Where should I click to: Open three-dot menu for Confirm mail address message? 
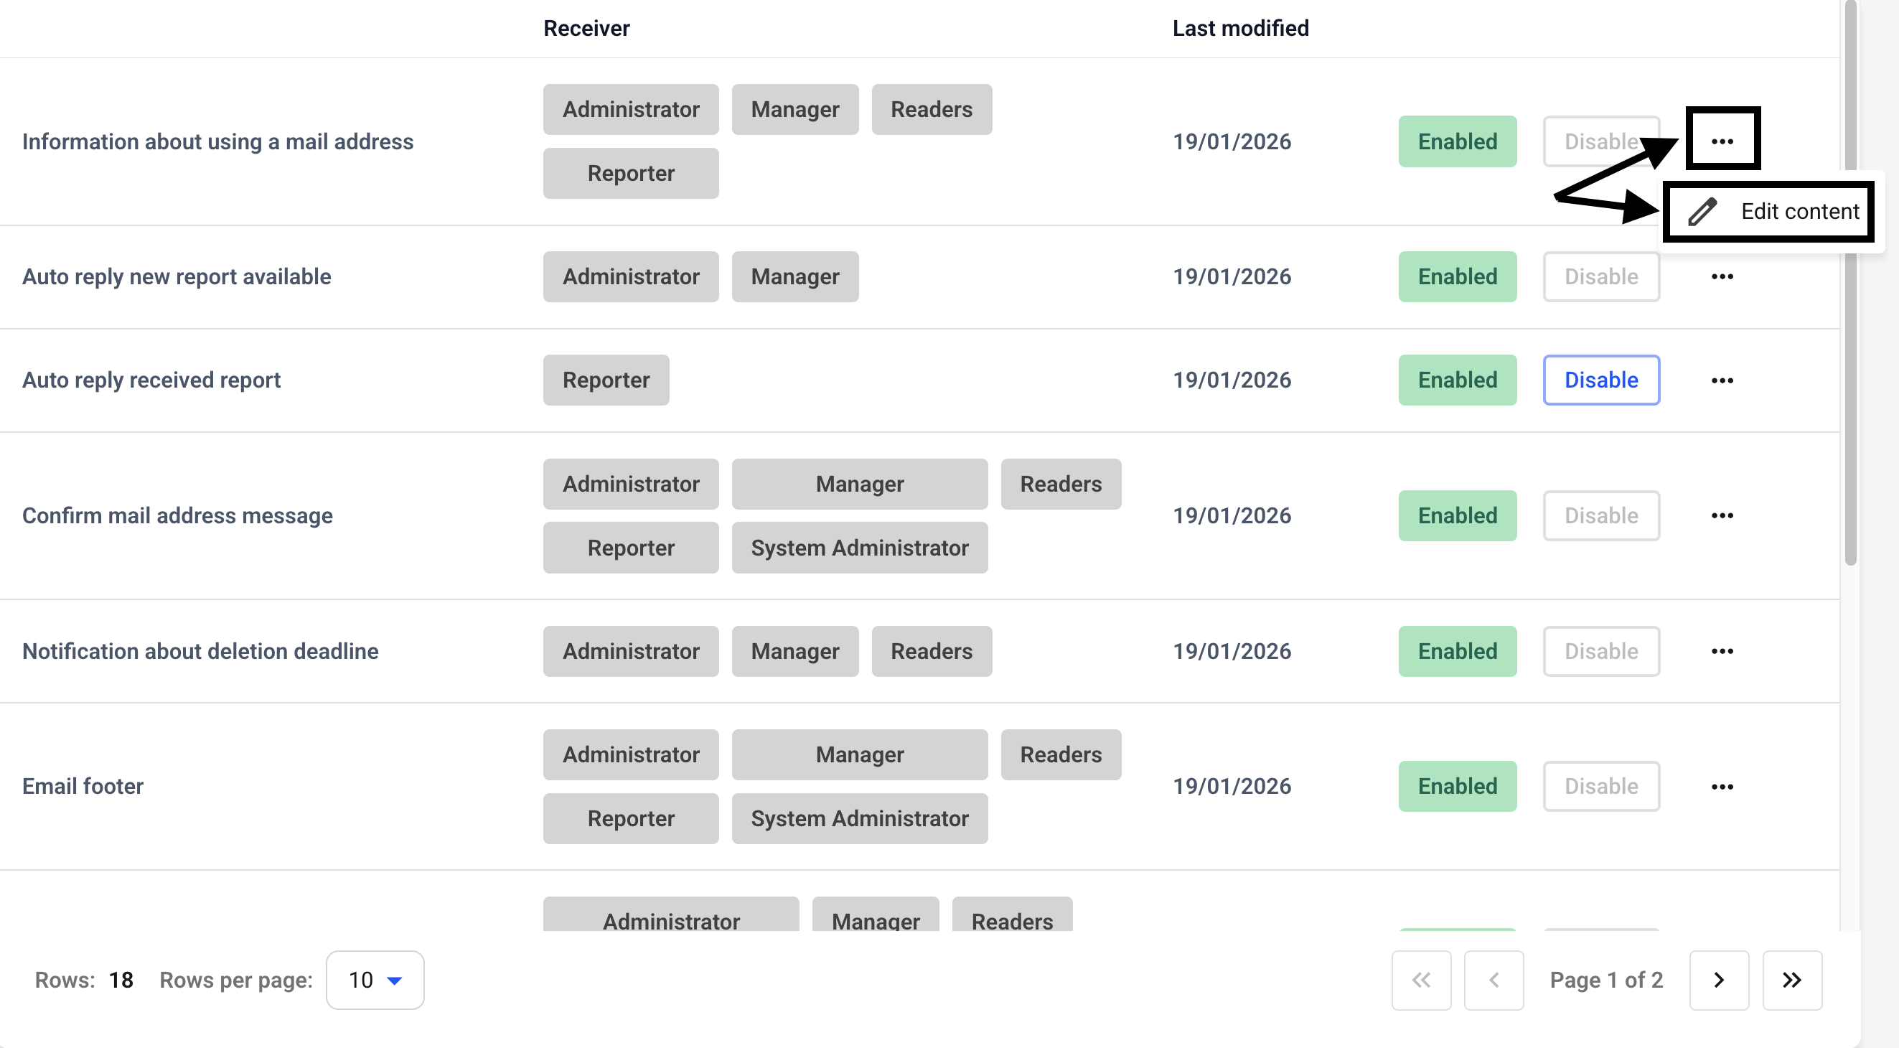tap(1722, 515)
